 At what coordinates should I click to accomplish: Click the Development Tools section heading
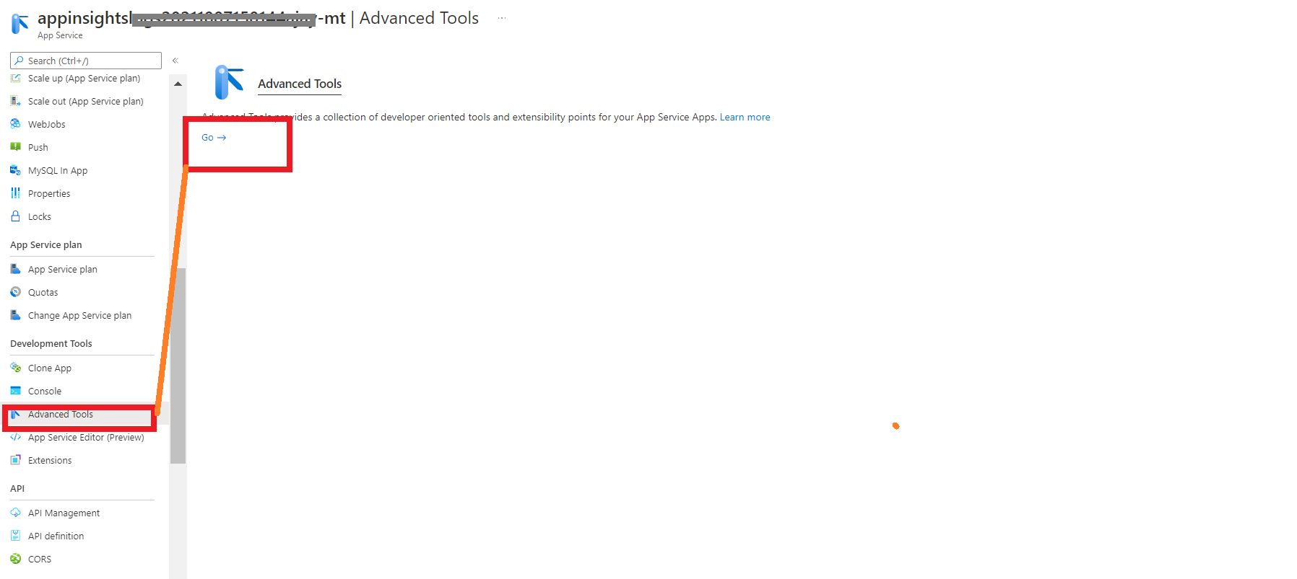pos(51,343)
